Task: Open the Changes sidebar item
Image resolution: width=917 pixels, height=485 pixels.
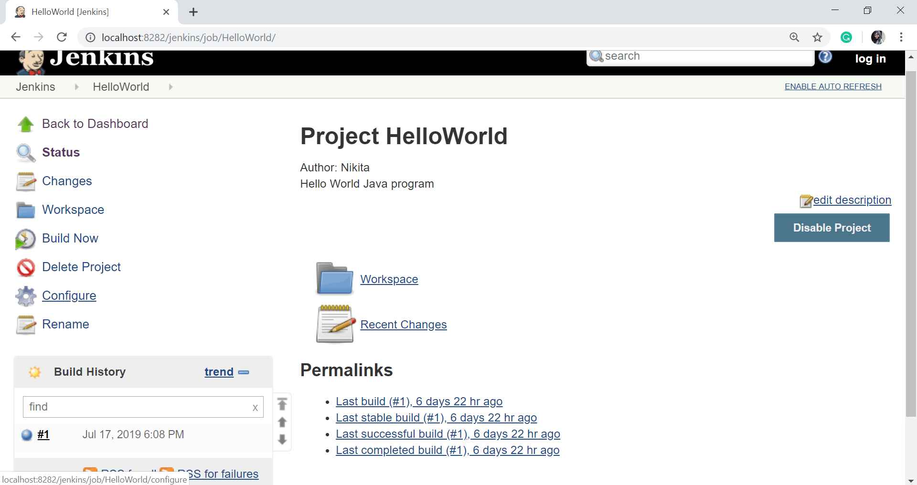Action: coord(67,181)
